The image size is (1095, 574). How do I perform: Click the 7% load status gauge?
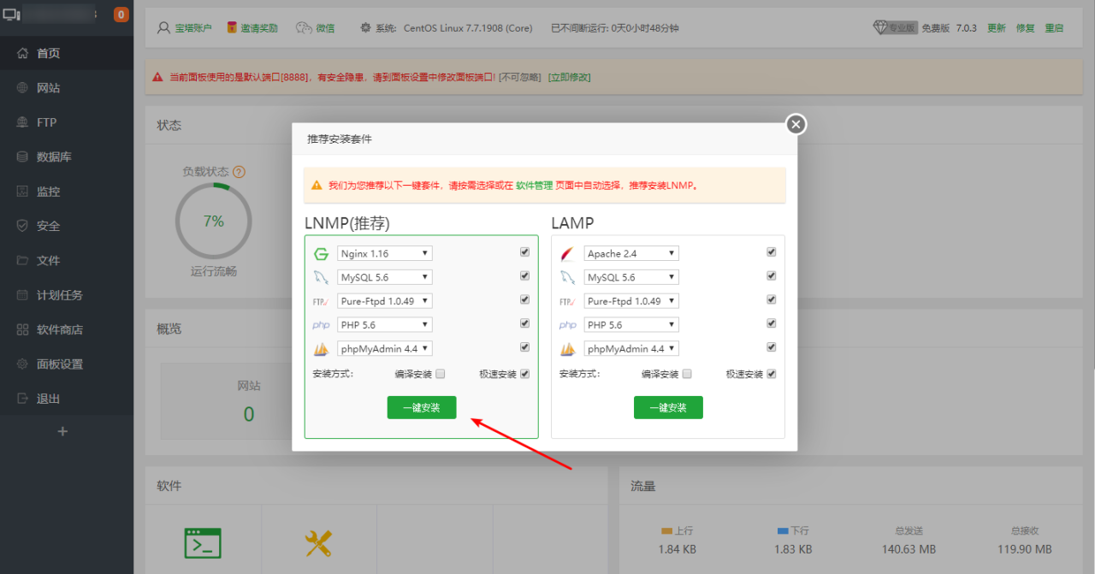tap(214, 221)
